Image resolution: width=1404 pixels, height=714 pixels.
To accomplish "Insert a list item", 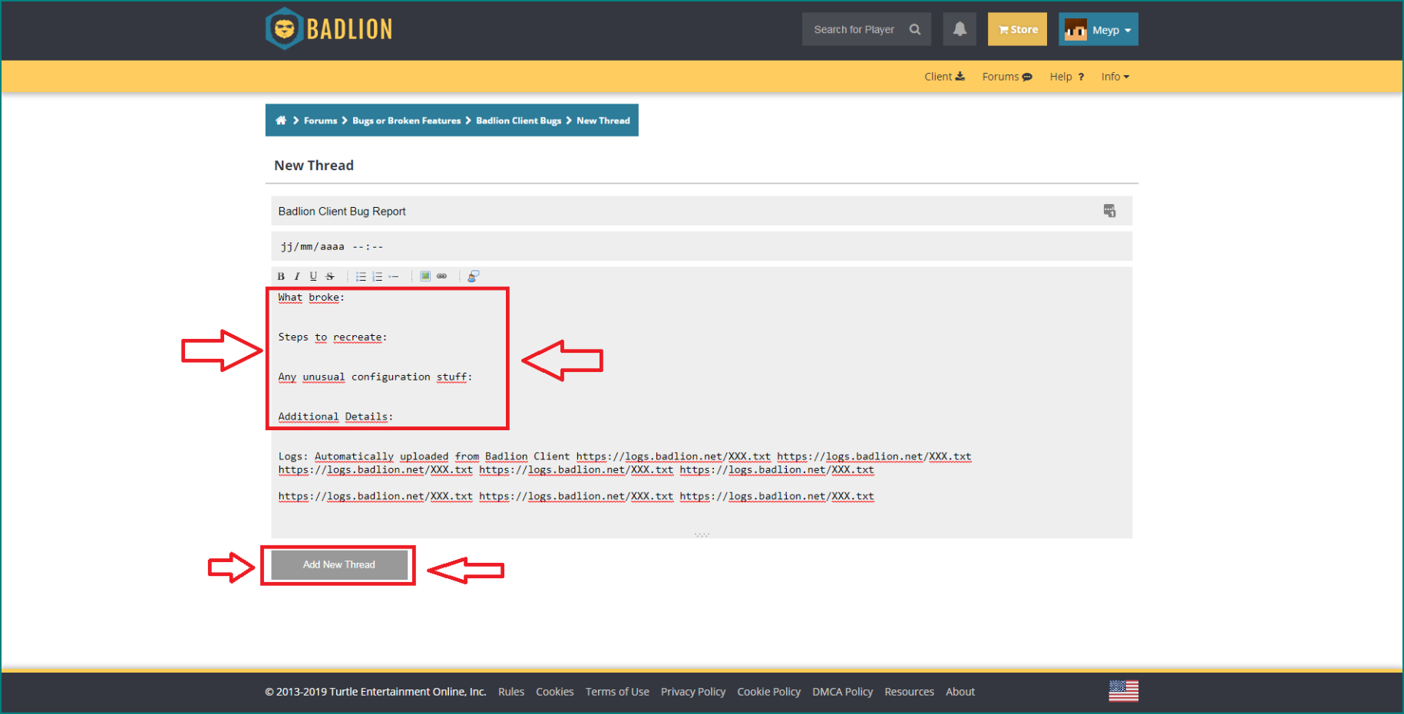I will [x=394, y=276].
